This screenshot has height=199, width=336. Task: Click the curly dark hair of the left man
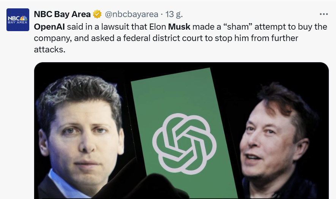tap(79, 92)
